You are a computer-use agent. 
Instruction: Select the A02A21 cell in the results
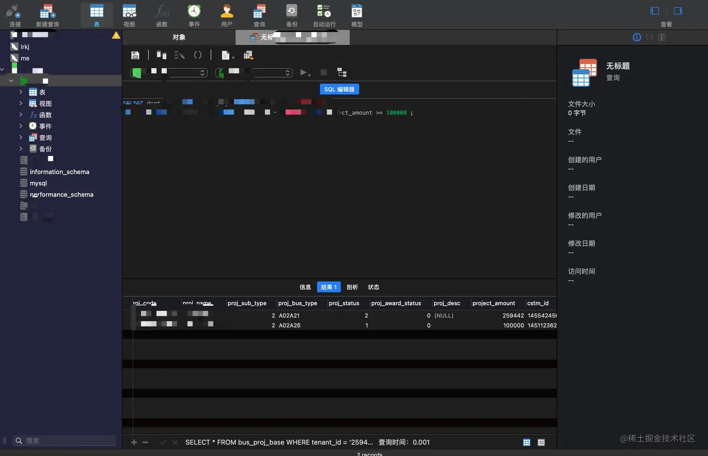coord(289,316)
